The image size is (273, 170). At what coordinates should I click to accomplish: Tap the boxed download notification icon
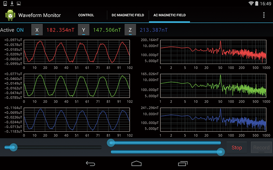[5, 3]
